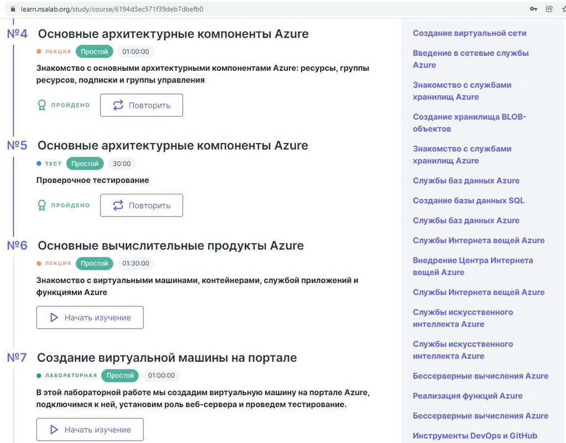The image size is (566, 443).
Task: Click the №7 lesson number
Action: [x=17, y=357]
